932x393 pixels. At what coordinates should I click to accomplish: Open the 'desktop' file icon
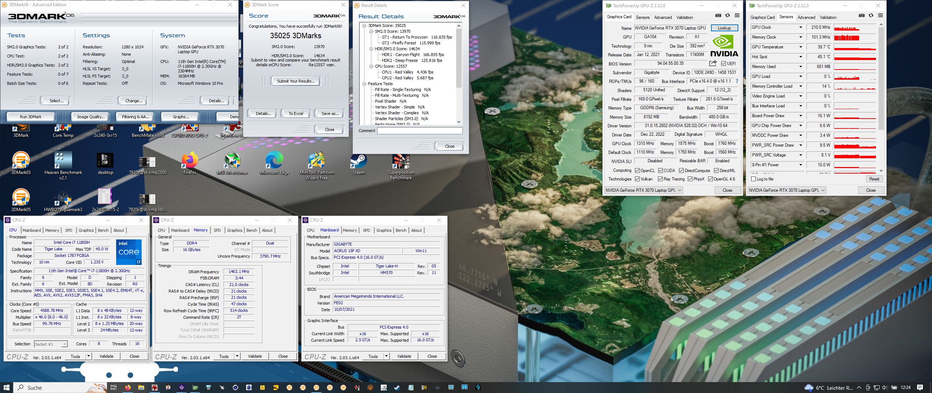[105, 163]
